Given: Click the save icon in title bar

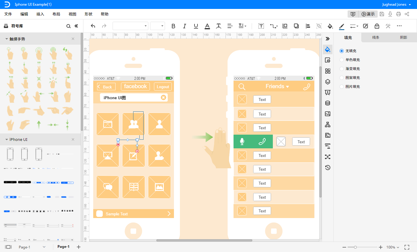Looking at the screenshot, I should [382, 14].
